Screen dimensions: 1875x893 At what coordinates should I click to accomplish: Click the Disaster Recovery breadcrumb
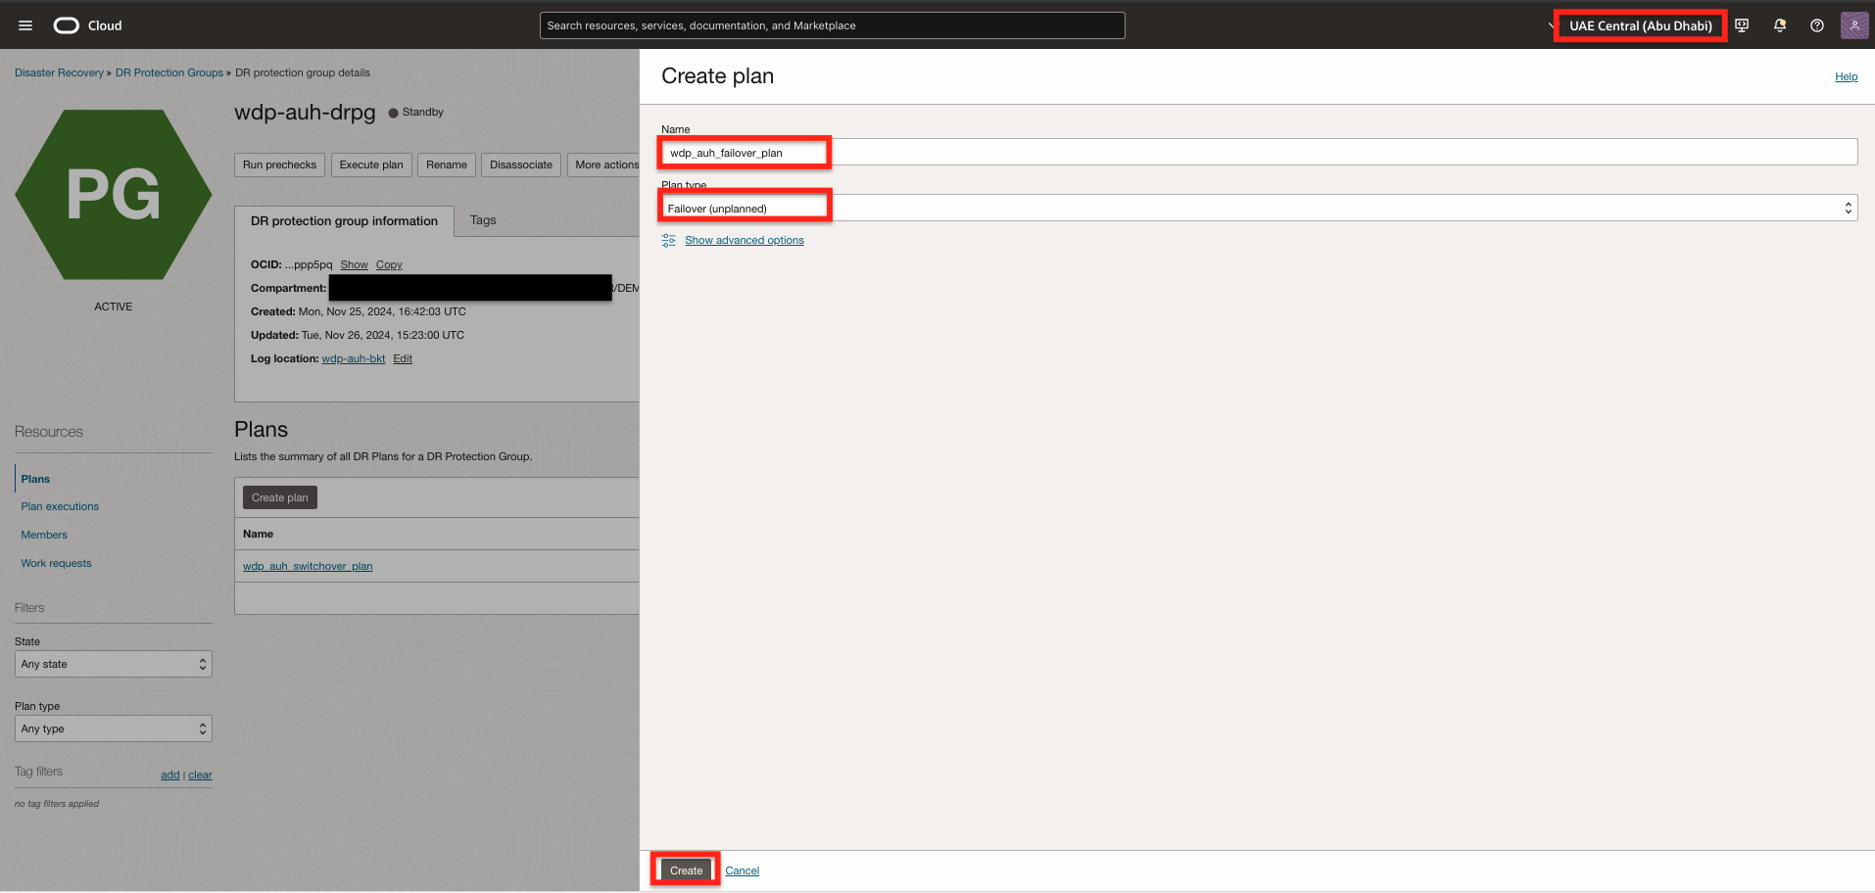coord(59,72)
